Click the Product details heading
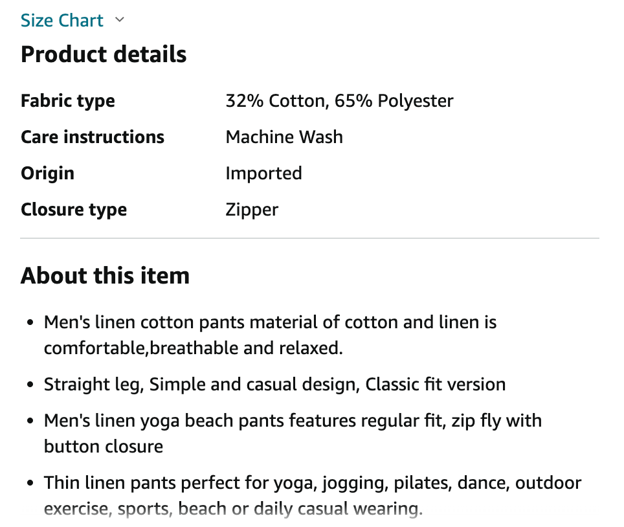This screenshot has height=527, width=624. click(x=104, y=54)
